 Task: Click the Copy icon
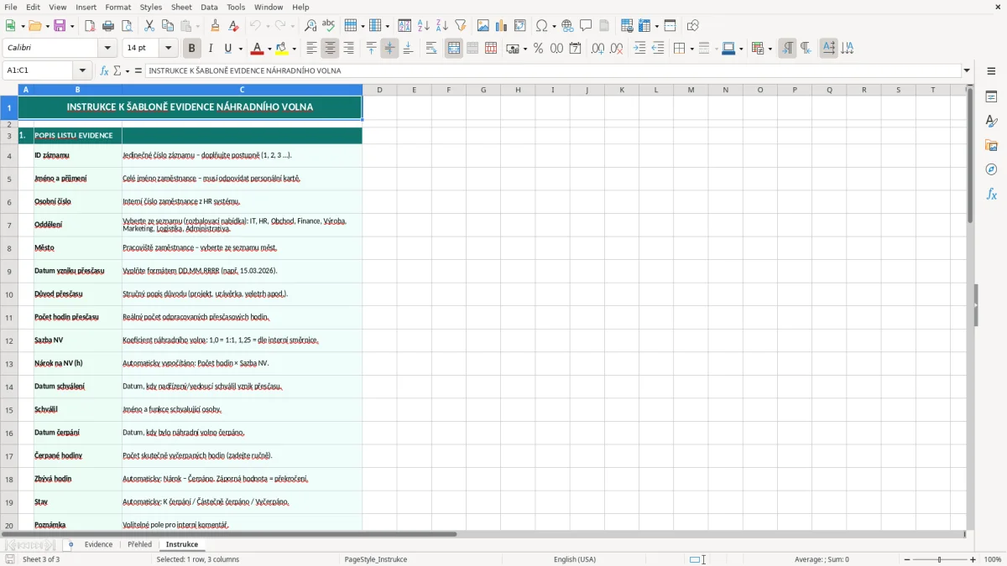[x=168, y=25]
